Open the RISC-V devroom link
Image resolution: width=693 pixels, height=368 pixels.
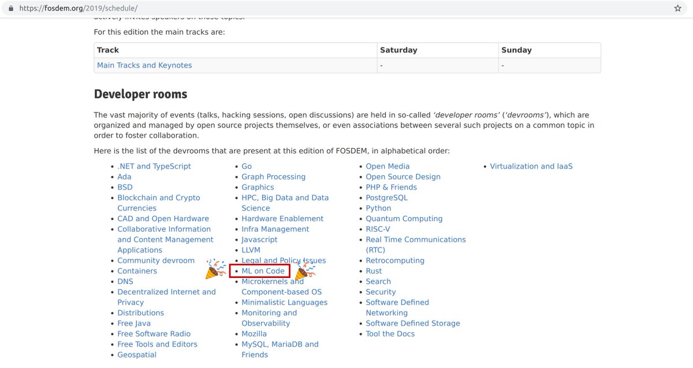coord(378,229)
